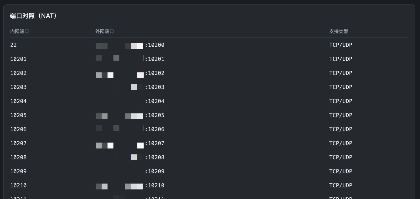
Task: Select internal port 10205 row
Action: tap(18, 115)
